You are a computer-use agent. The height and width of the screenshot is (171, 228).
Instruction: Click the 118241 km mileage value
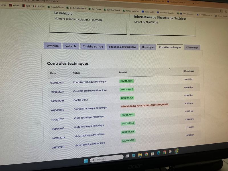(188, 87)
